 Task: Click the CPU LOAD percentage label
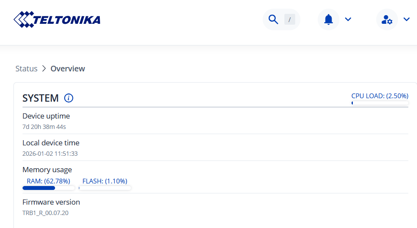[x=380, y=96]
